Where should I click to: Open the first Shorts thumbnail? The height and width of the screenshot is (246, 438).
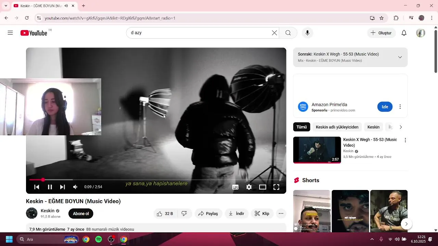pyautogui.click(x=312, y=211)
